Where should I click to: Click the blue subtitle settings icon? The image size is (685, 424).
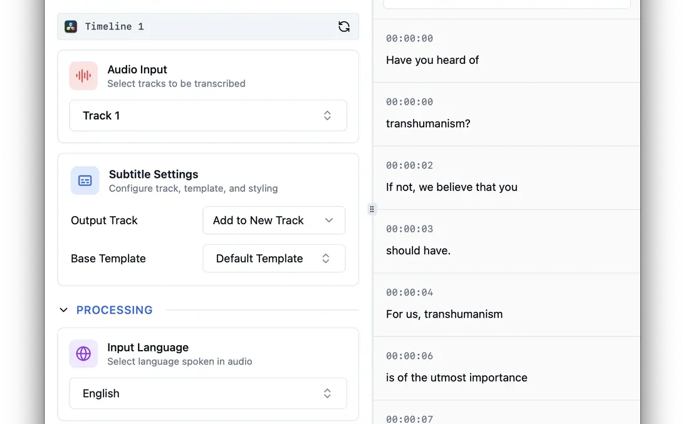pyautogui.click(x=85, y=180)
